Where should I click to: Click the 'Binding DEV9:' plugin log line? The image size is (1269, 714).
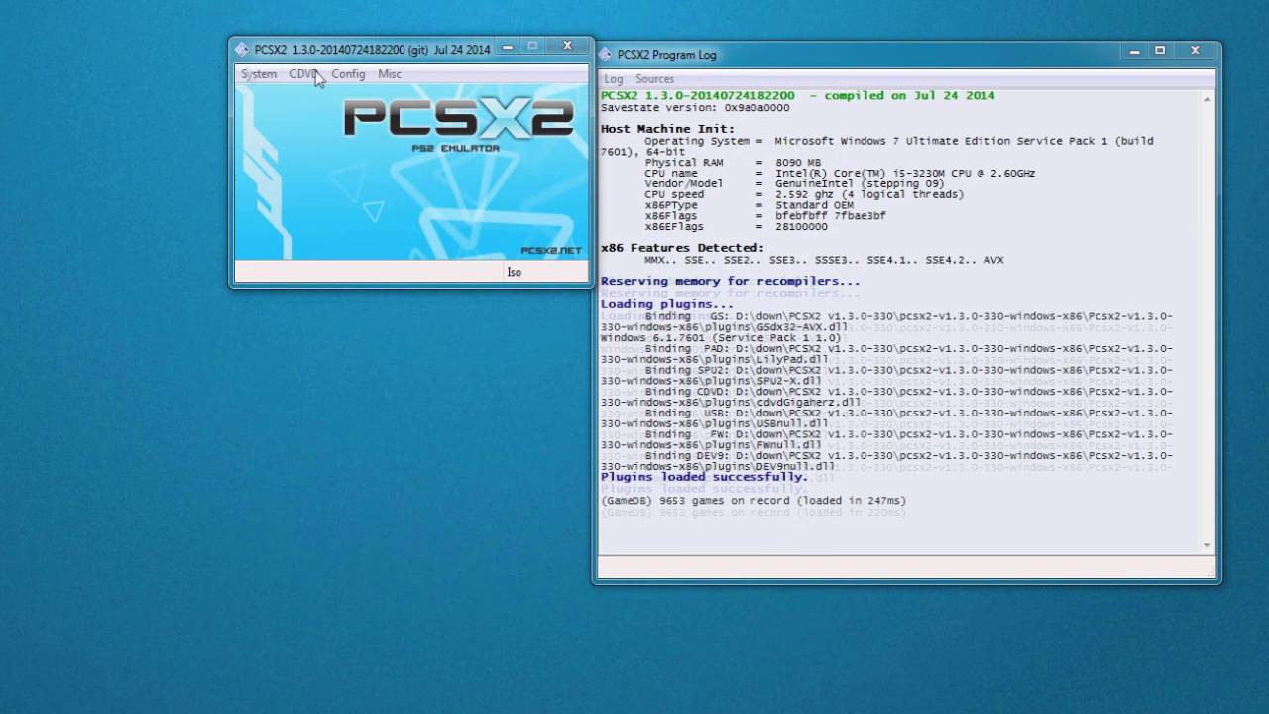coord(886,461)
